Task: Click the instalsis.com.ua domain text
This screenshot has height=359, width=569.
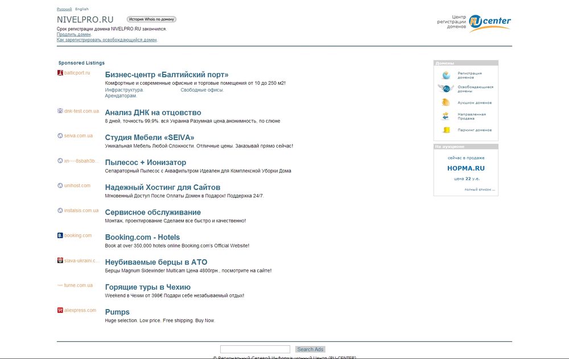Action: pos(81,211)
